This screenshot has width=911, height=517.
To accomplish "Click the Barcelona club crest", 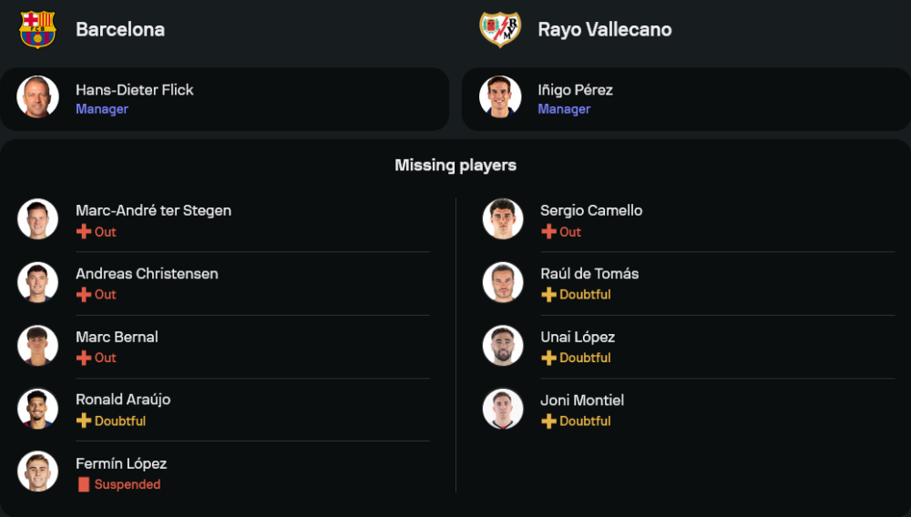I will click(x=37, y=29).
